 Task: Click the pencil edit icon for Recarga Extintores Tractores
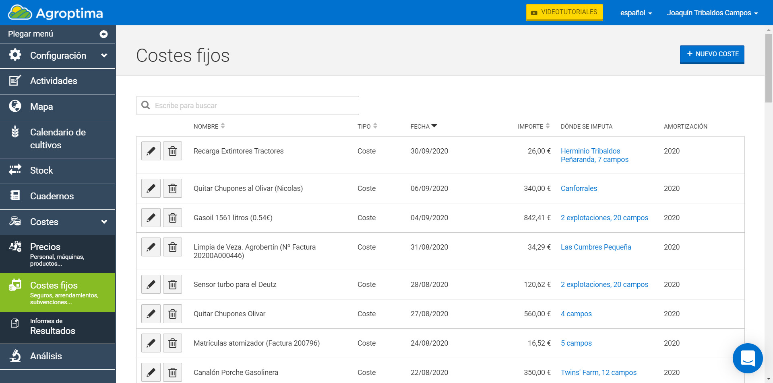[x=151, y=151]
